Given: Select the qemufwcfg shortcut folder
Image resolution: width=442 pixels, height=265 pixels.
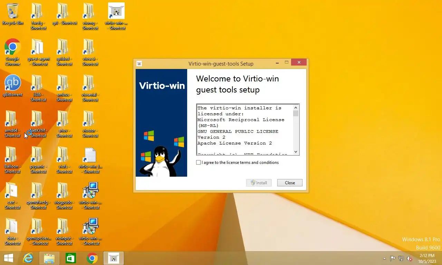Looking at the screenshot, I should 38,196.
